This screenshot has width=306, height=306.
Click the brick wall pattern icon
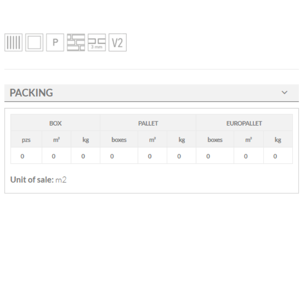click(76, 42)
